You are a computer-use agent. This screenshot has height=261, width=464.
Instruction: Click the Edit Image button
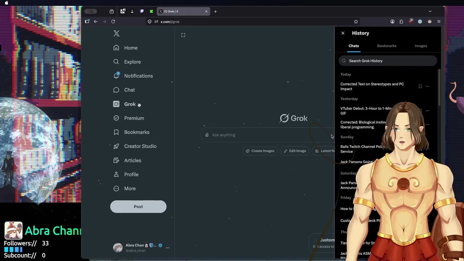(x=295, y=151)
